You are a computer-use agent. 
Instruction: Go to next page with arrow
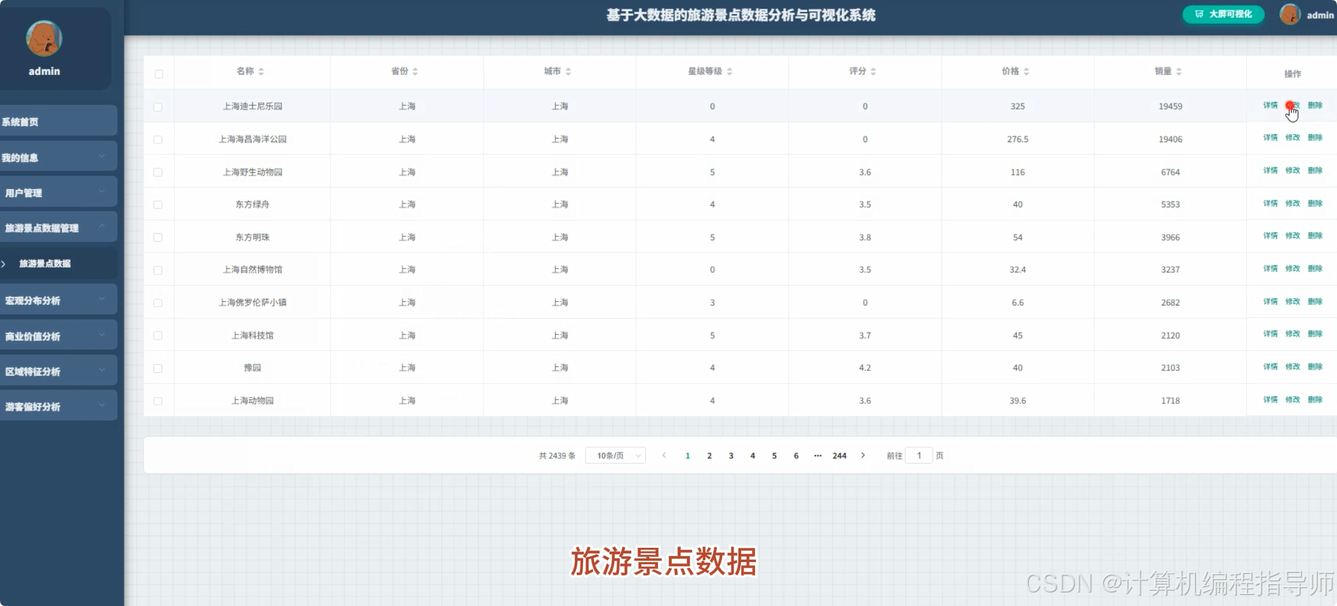click(x=863, y=455)
